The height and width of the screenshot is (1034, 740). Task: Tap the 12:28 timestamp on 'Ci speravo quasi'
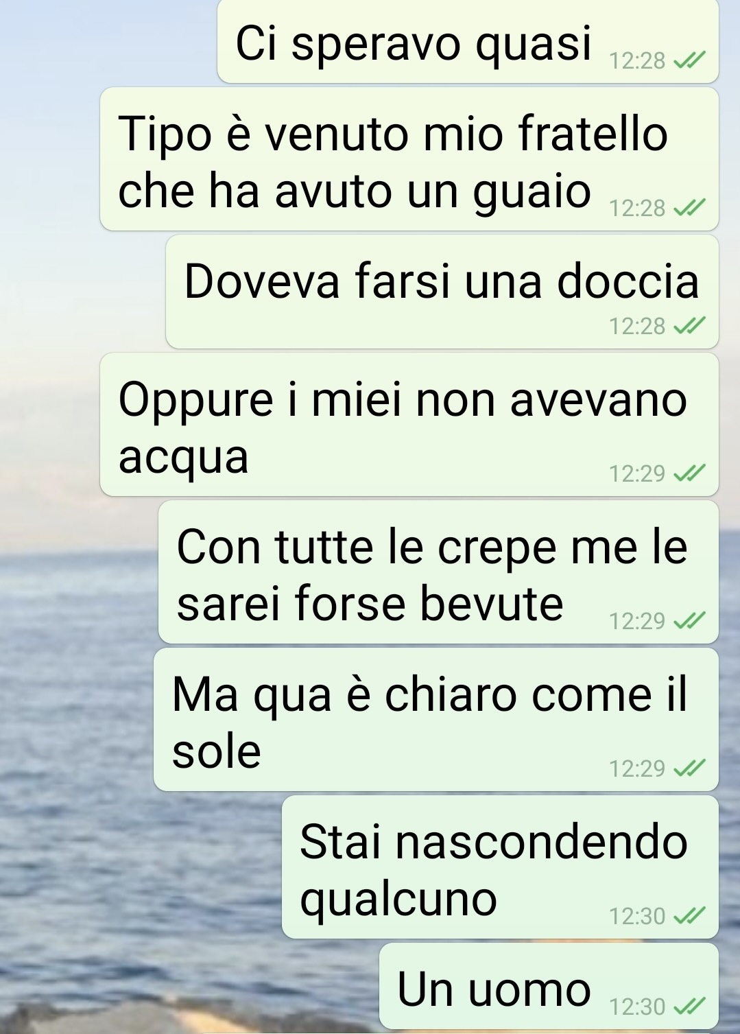637,62
